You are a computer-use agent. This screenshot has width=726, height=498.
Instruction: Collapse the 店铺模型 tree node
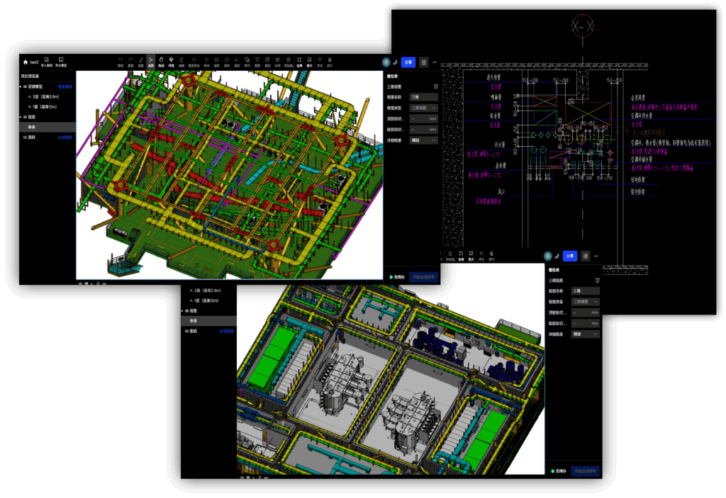point(21,86)
